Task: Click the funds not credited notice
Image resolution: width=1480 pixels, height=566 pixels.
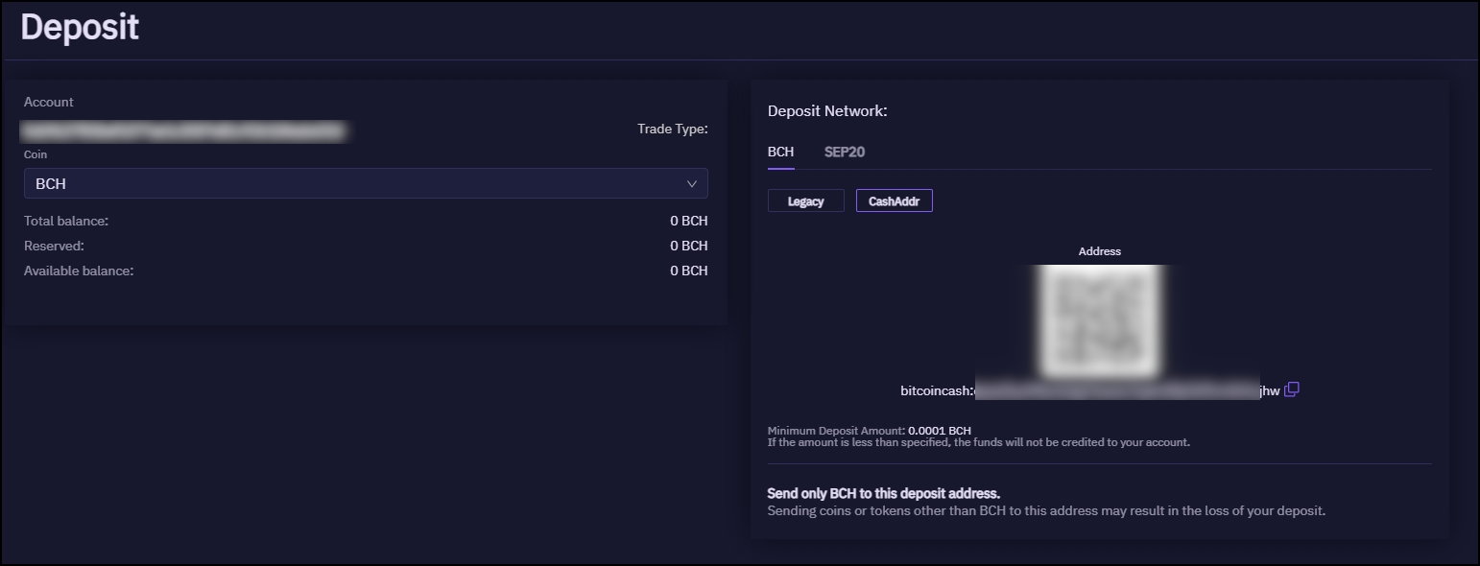Action: [x=979, y=443]
